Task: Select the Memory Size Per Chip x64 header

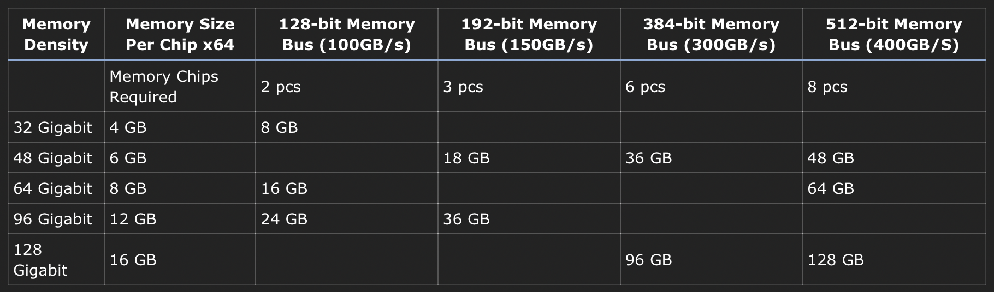Action: pyautogui.click(x=180, y=34)
